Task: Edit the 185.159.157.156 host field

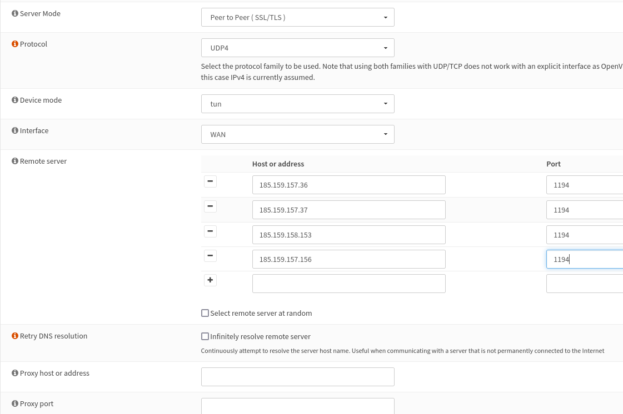Action: (x=349, y=259)
